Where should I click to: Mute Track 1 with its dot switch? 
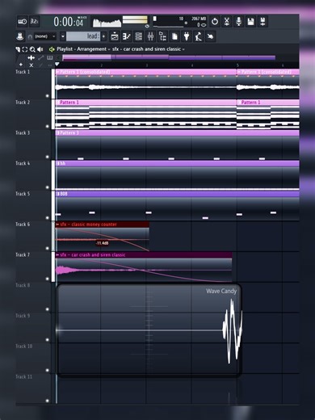pos(48,96)
